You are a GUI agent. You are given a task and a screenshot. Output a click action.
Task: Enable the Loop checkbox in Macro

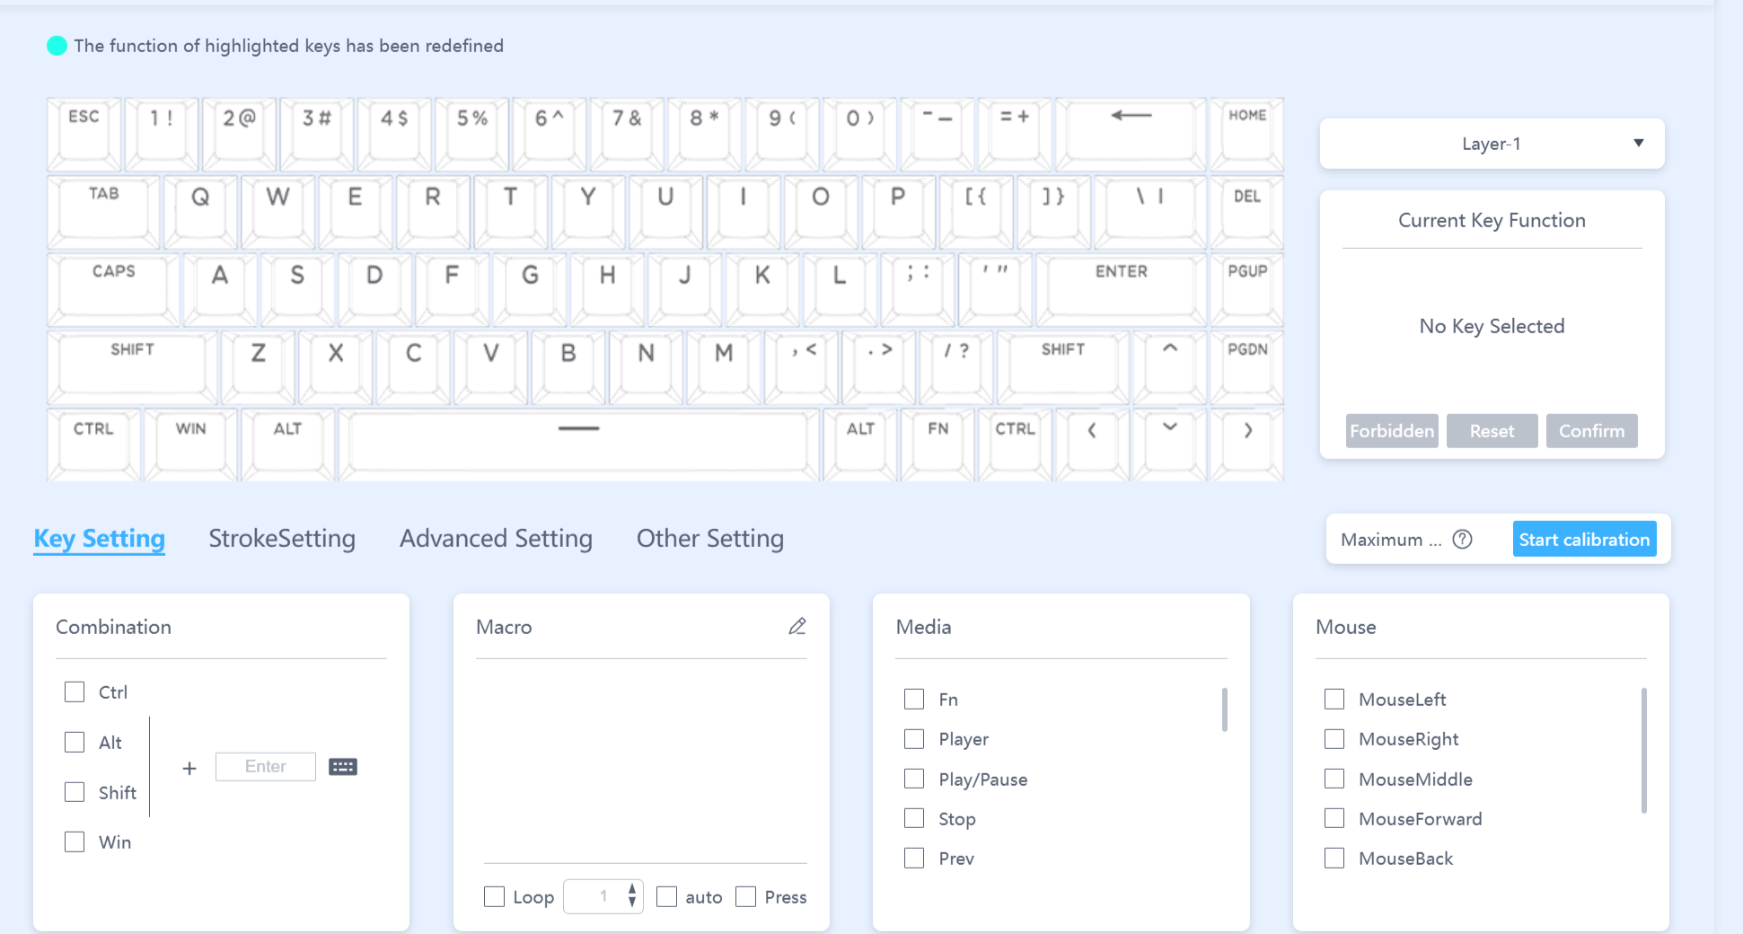tap(494, 896)
